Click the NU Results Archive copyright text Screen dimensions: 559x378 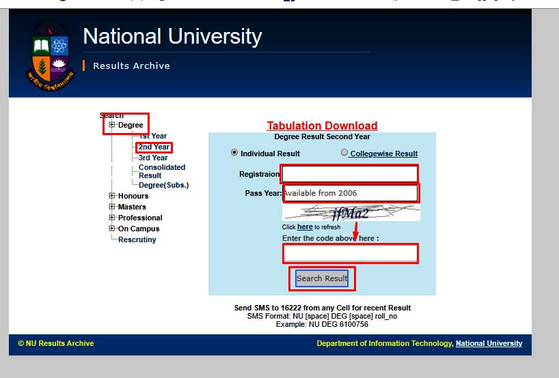pyautogui.click(x=56, y=343)
